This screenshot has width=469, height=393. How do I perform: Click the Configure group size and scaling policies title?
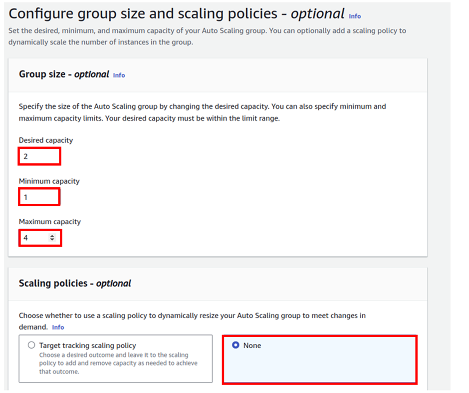tap(177, 14)
